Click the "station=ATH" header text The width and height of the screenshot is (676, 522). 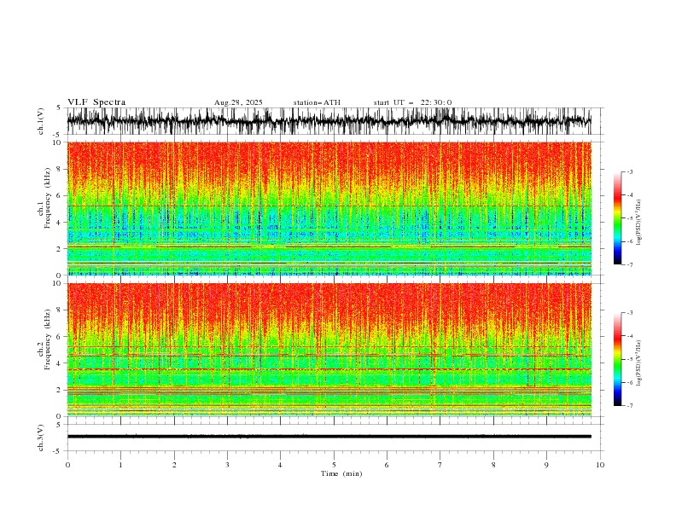coord(317,102)
